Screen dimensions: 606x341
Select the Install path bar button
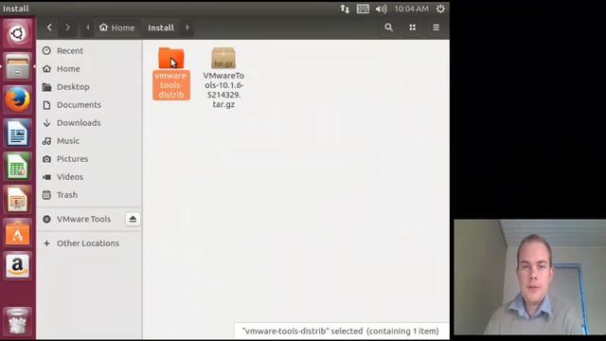pyautogui.click(x=161, y=27)
